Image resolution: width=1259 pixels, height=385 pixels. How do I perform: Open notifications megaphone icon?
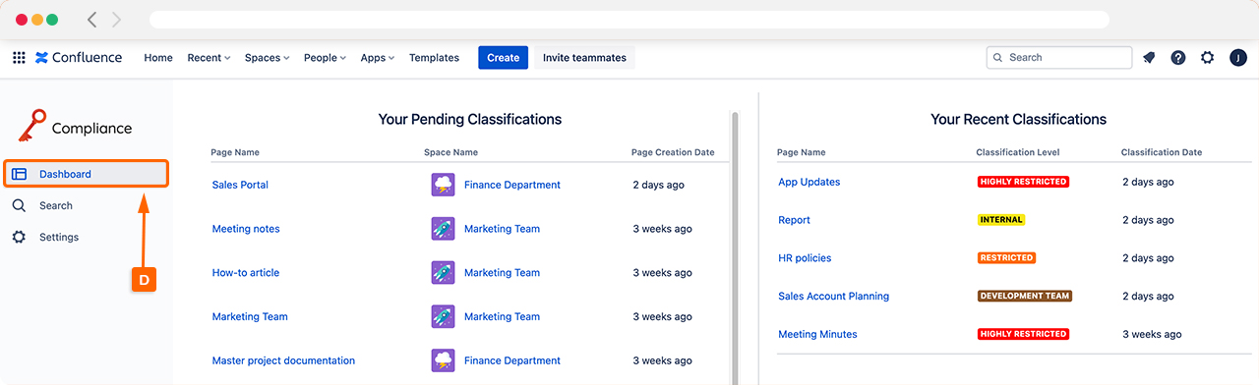coord(1149,58)
